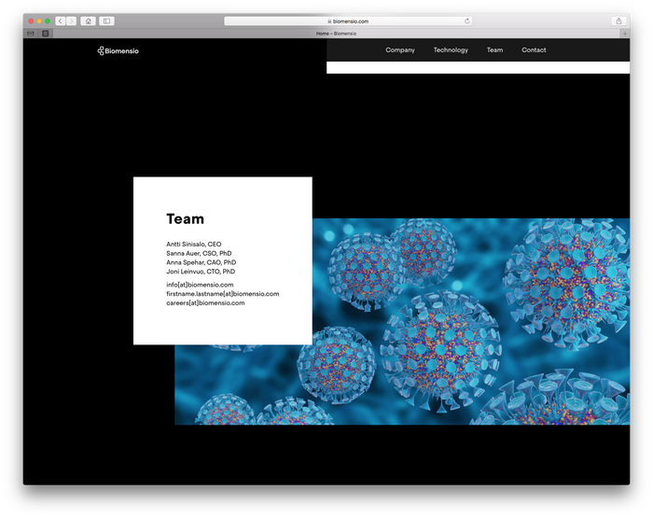Open the Technology menu item
Screen dimensions: 653x518
click(451, 50)
